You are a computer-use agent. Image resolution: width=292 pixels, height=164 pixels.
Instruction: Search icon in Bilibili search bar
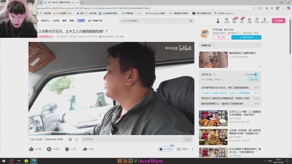click(191, 21)
